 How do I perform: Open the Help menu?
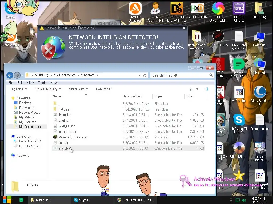[53, 83]
